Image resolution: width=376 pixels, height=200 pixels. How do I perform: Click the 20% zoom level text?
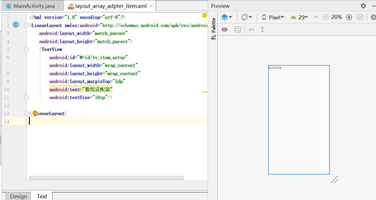337,17
